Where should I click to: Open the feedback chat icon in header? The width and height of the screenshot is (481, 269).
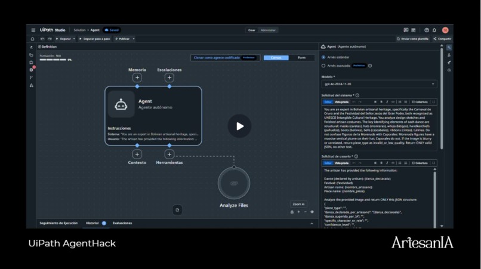406,30
